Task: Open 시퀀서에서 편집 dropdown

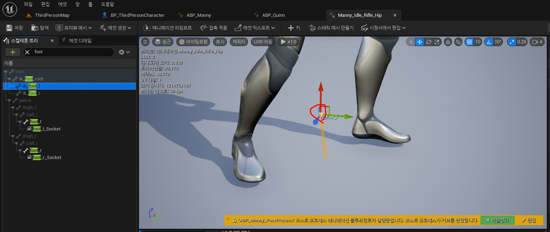Action: pos(383,28)
